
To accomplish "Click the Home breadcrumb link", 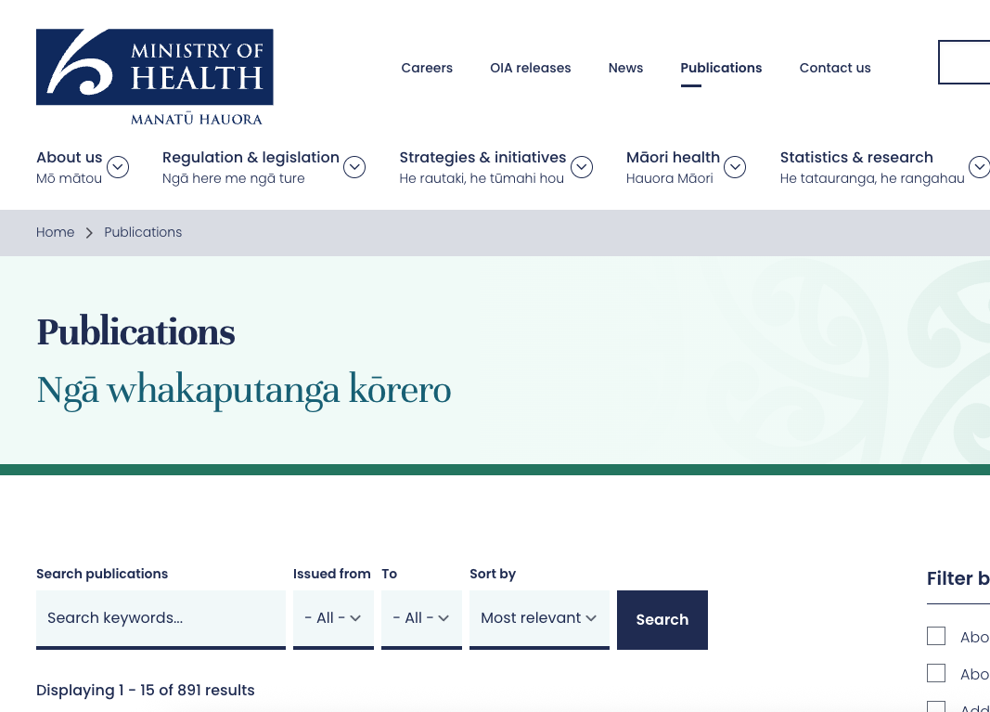I will [55, 232].
